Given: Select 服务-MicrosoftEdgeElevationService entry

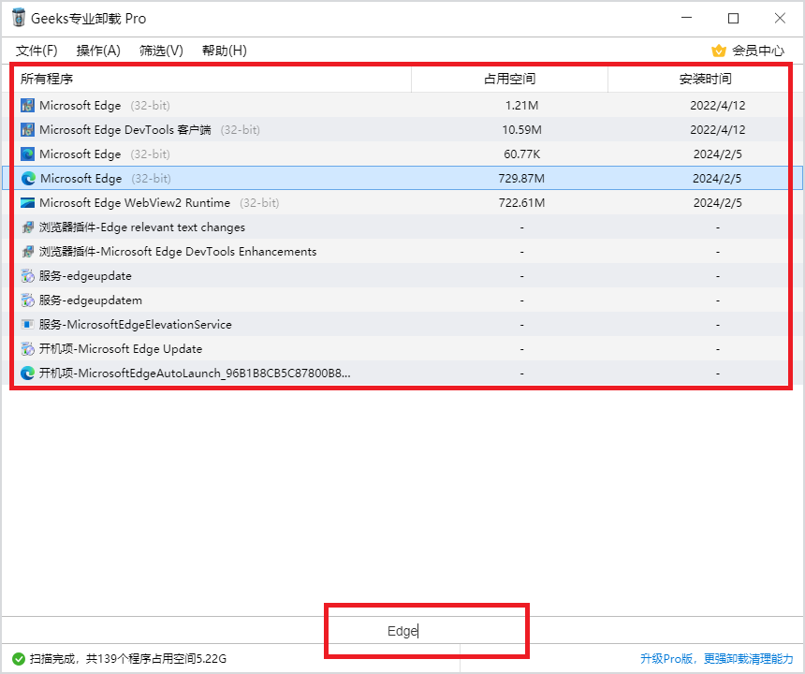Looking at the screenshot, I should pyautogui.click(x=401, y=325).
